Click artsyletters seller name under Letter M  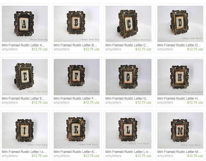click(x=165, y=156)
